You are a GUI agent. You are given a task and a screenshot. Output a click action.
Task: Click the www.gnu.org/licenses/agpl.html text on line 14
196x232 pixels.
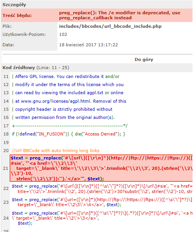tap(55, 101)
